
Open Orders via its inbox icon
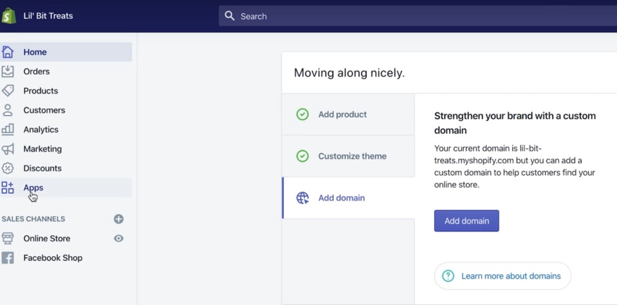[8, 72]
